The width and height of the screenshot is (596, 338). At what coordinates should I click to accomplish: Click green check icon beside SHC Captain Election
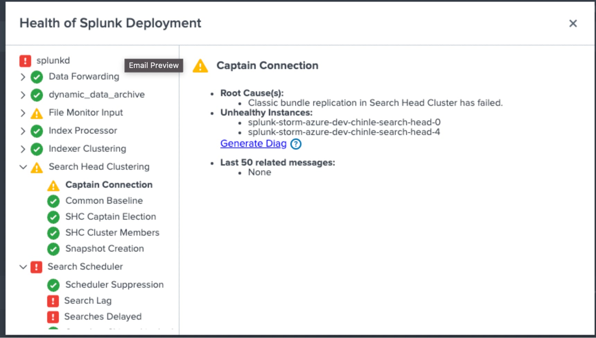click(x=53, y=217)
